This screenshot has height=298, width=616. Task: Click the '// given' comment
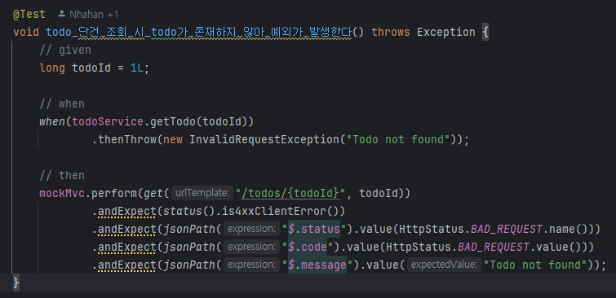pos(65,50)
